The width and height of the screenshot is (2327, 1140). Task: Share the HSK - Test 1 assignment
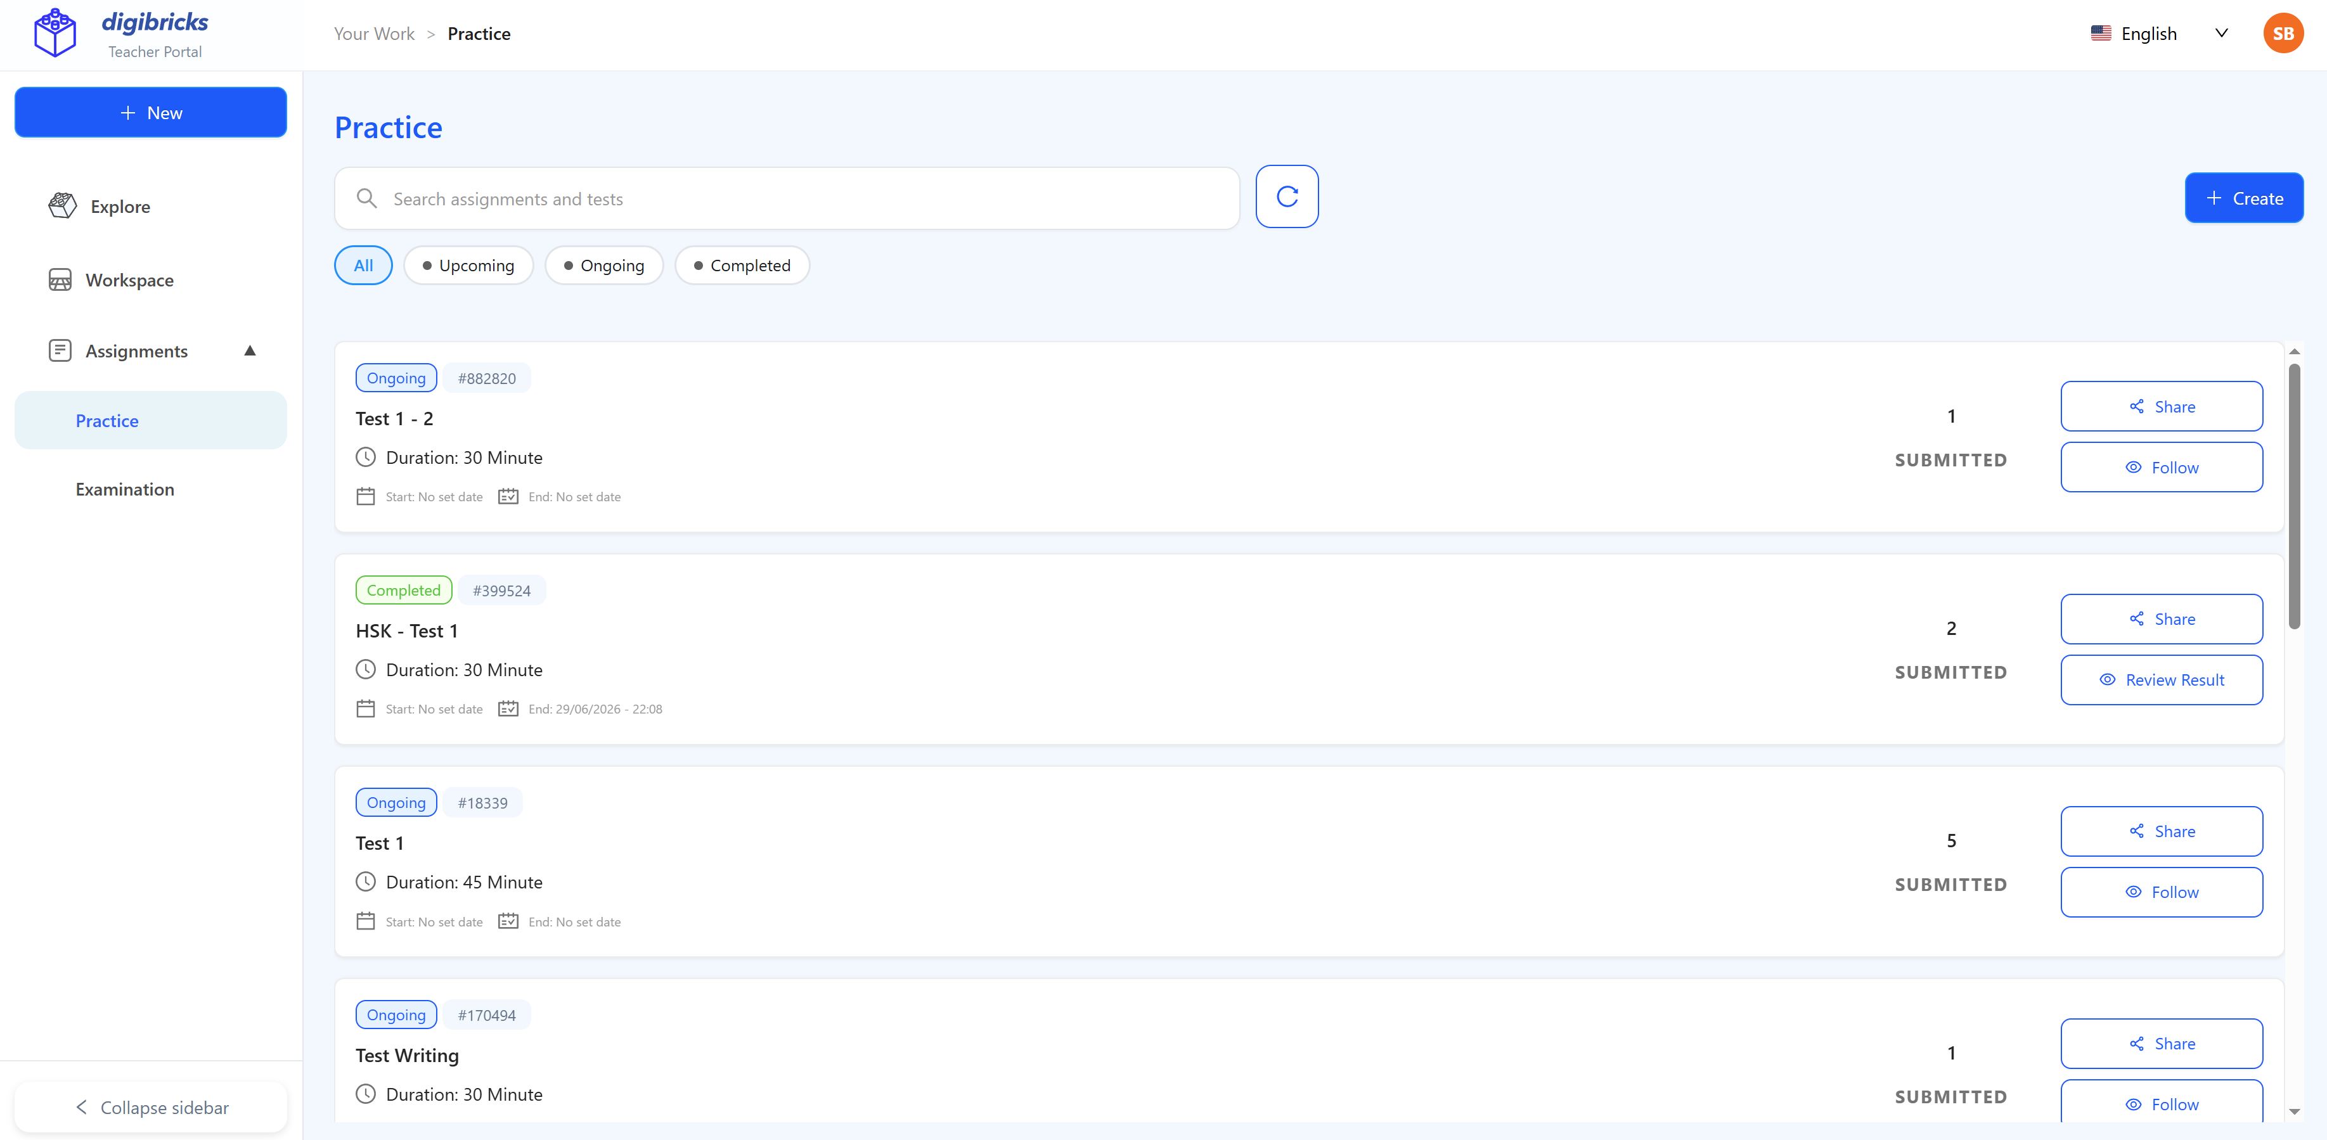[2161, 618]
